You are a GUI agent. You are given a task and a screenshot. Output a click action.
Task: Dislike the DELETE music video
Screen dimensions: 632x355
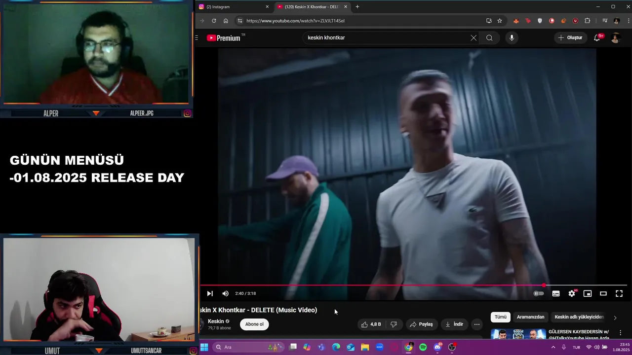[x=394, y=324]
